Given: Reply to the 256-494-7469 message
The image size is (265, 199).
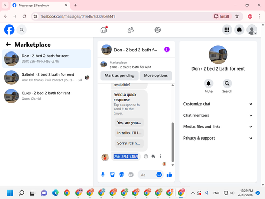Looking at the screenshot, I should click(153, 157).
